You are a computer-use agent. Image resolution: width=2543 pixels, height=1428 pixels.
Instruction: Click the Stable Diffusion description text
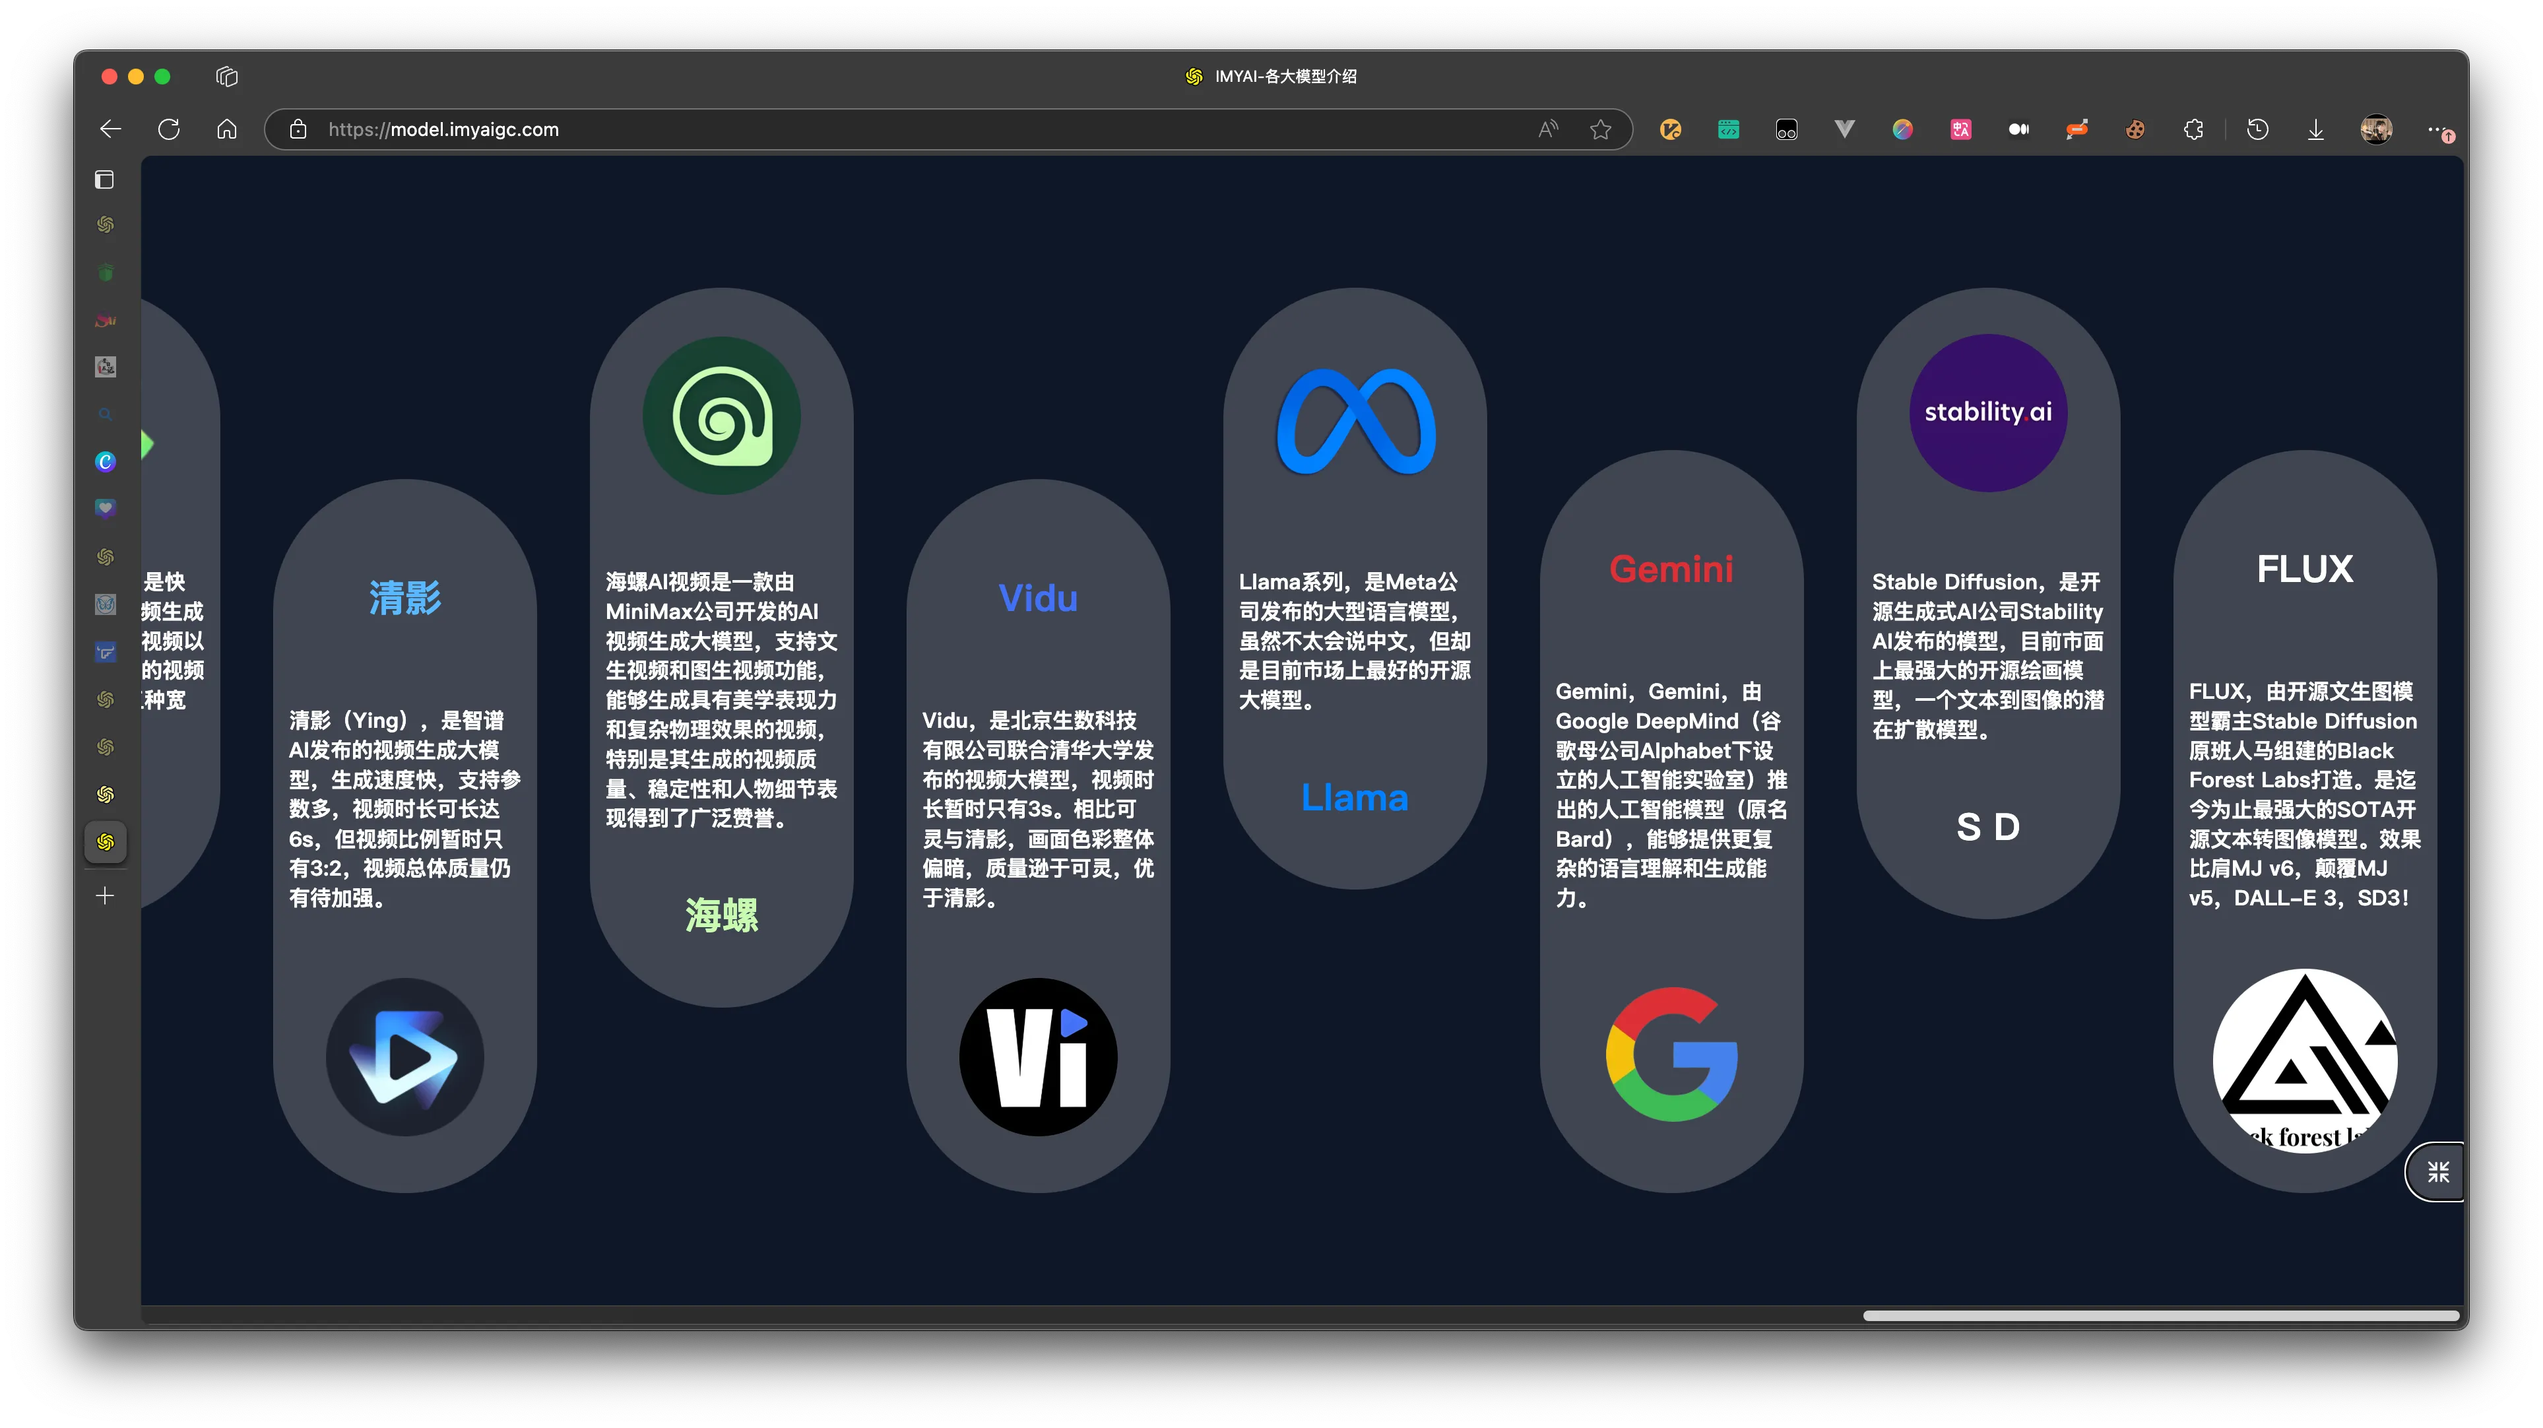1988,656
